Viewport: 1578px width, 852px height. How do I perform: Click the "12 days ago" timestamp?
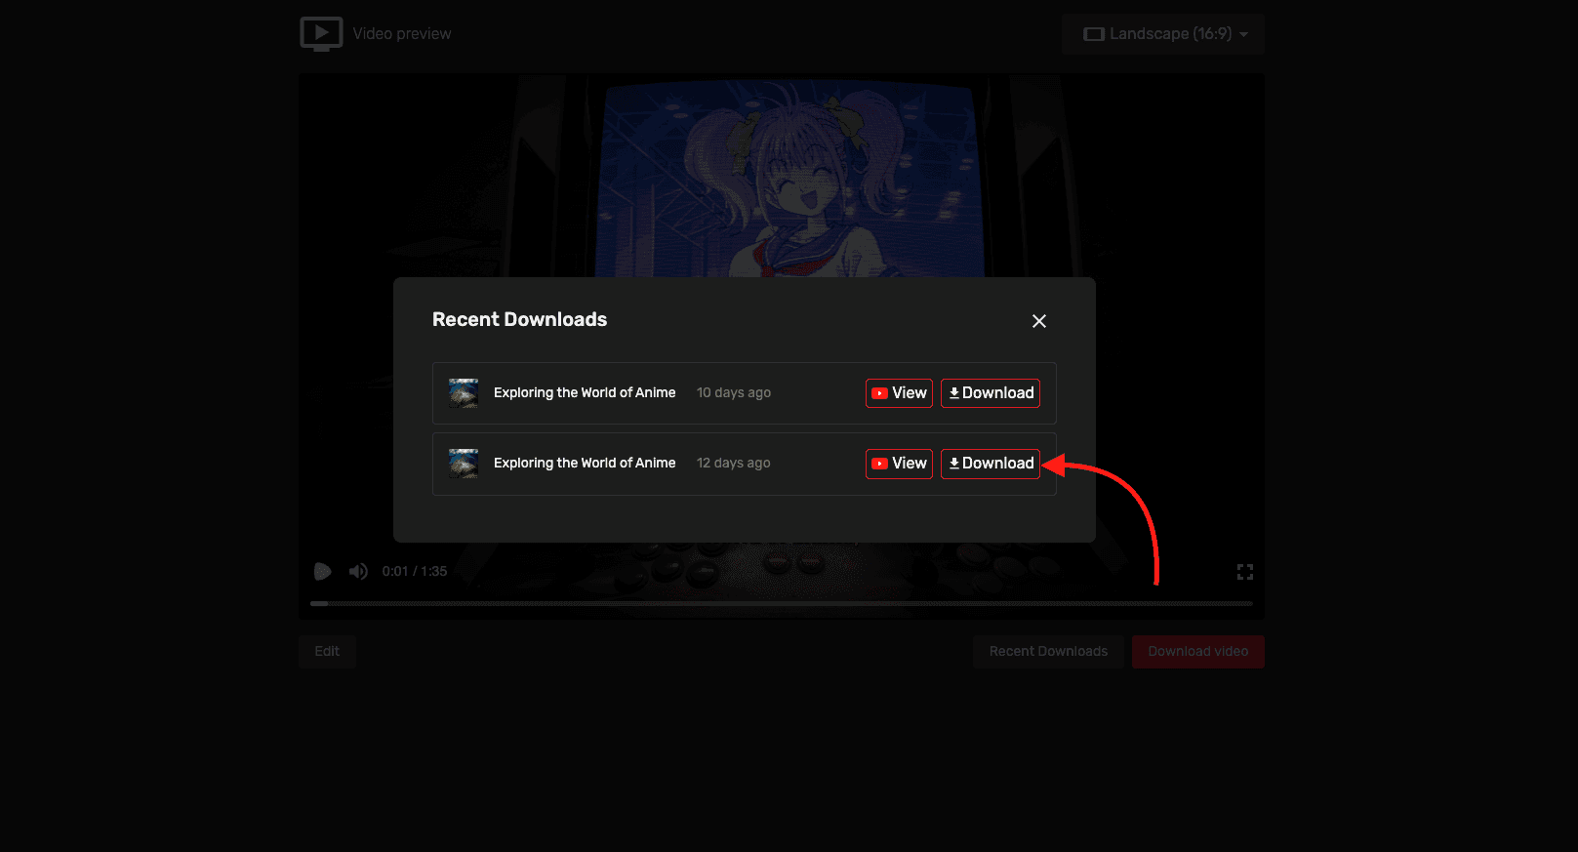click(x=734, y=464)
